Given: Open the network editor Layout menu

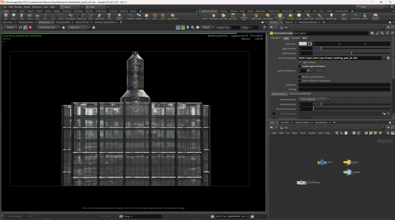Looking at the screenshot, I should coord(312,133).
